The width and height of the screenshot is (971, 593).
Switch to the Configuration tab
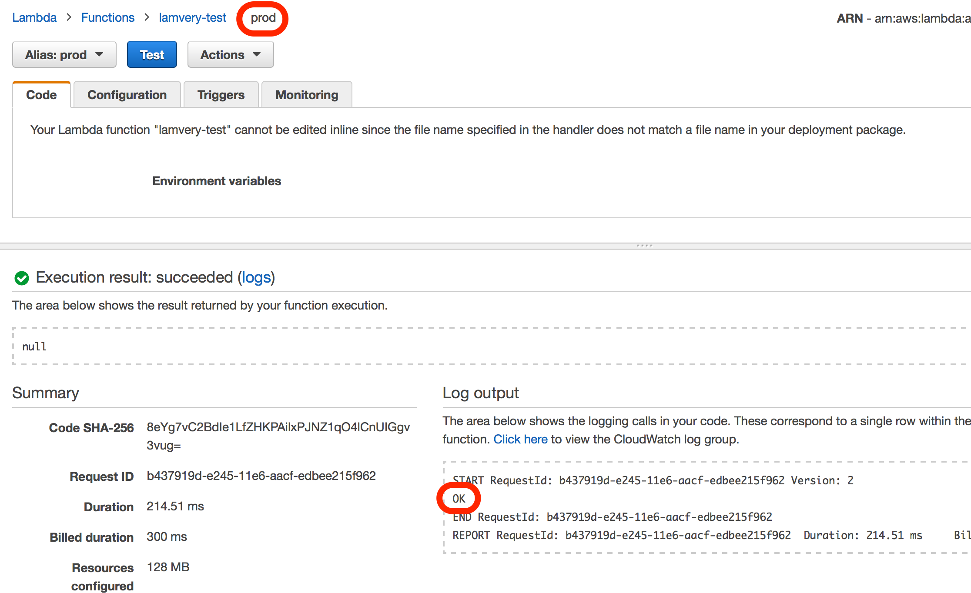[x=127, y=95]
